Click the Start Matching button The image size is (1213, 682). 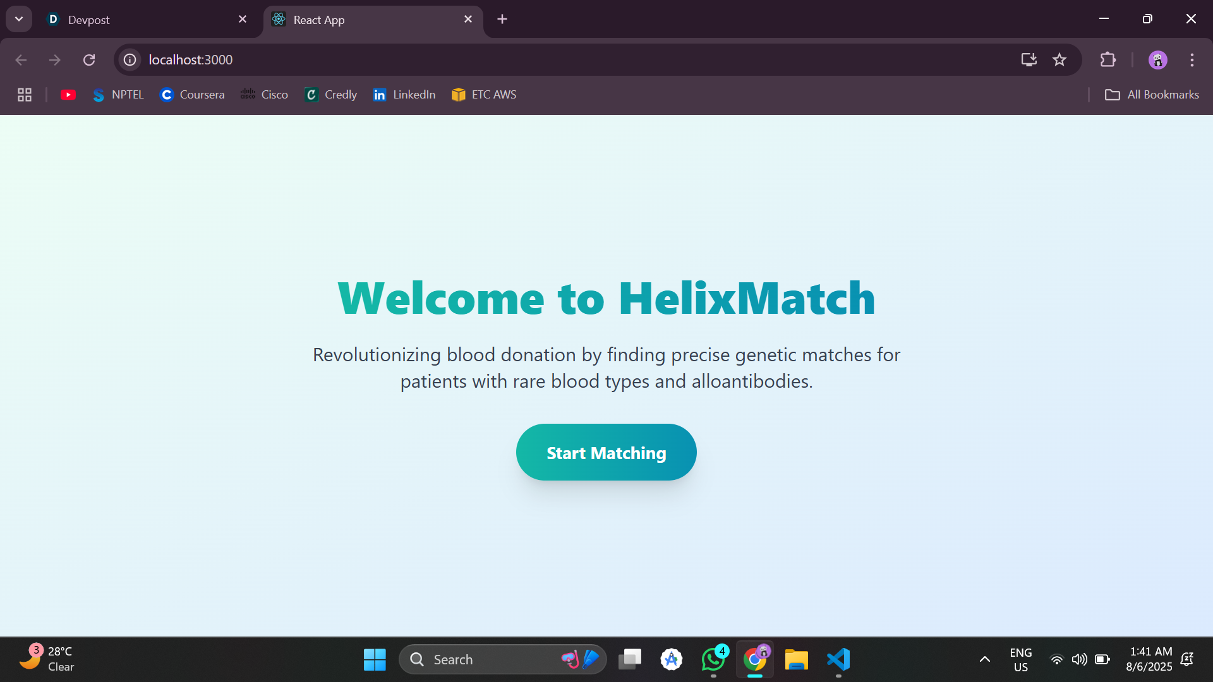606,452
